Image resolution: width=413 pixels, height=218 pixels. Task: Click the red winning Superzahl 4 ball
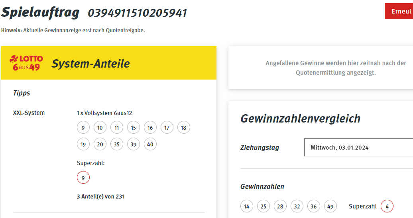[387, 206]
